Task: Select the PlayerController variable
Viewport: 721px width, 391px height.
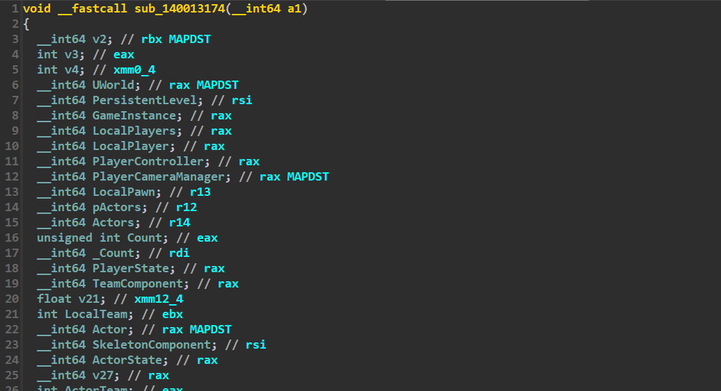Action: point(148,161)
